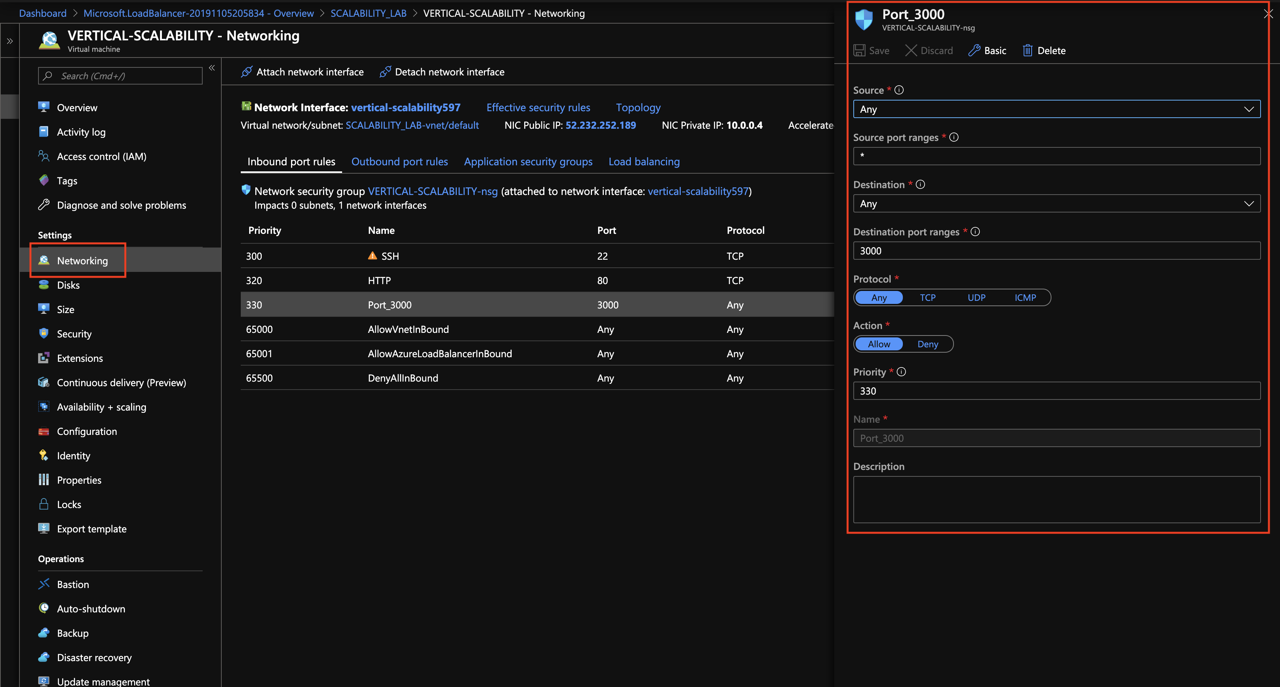Open Locks in sidebar

[69, 504]
